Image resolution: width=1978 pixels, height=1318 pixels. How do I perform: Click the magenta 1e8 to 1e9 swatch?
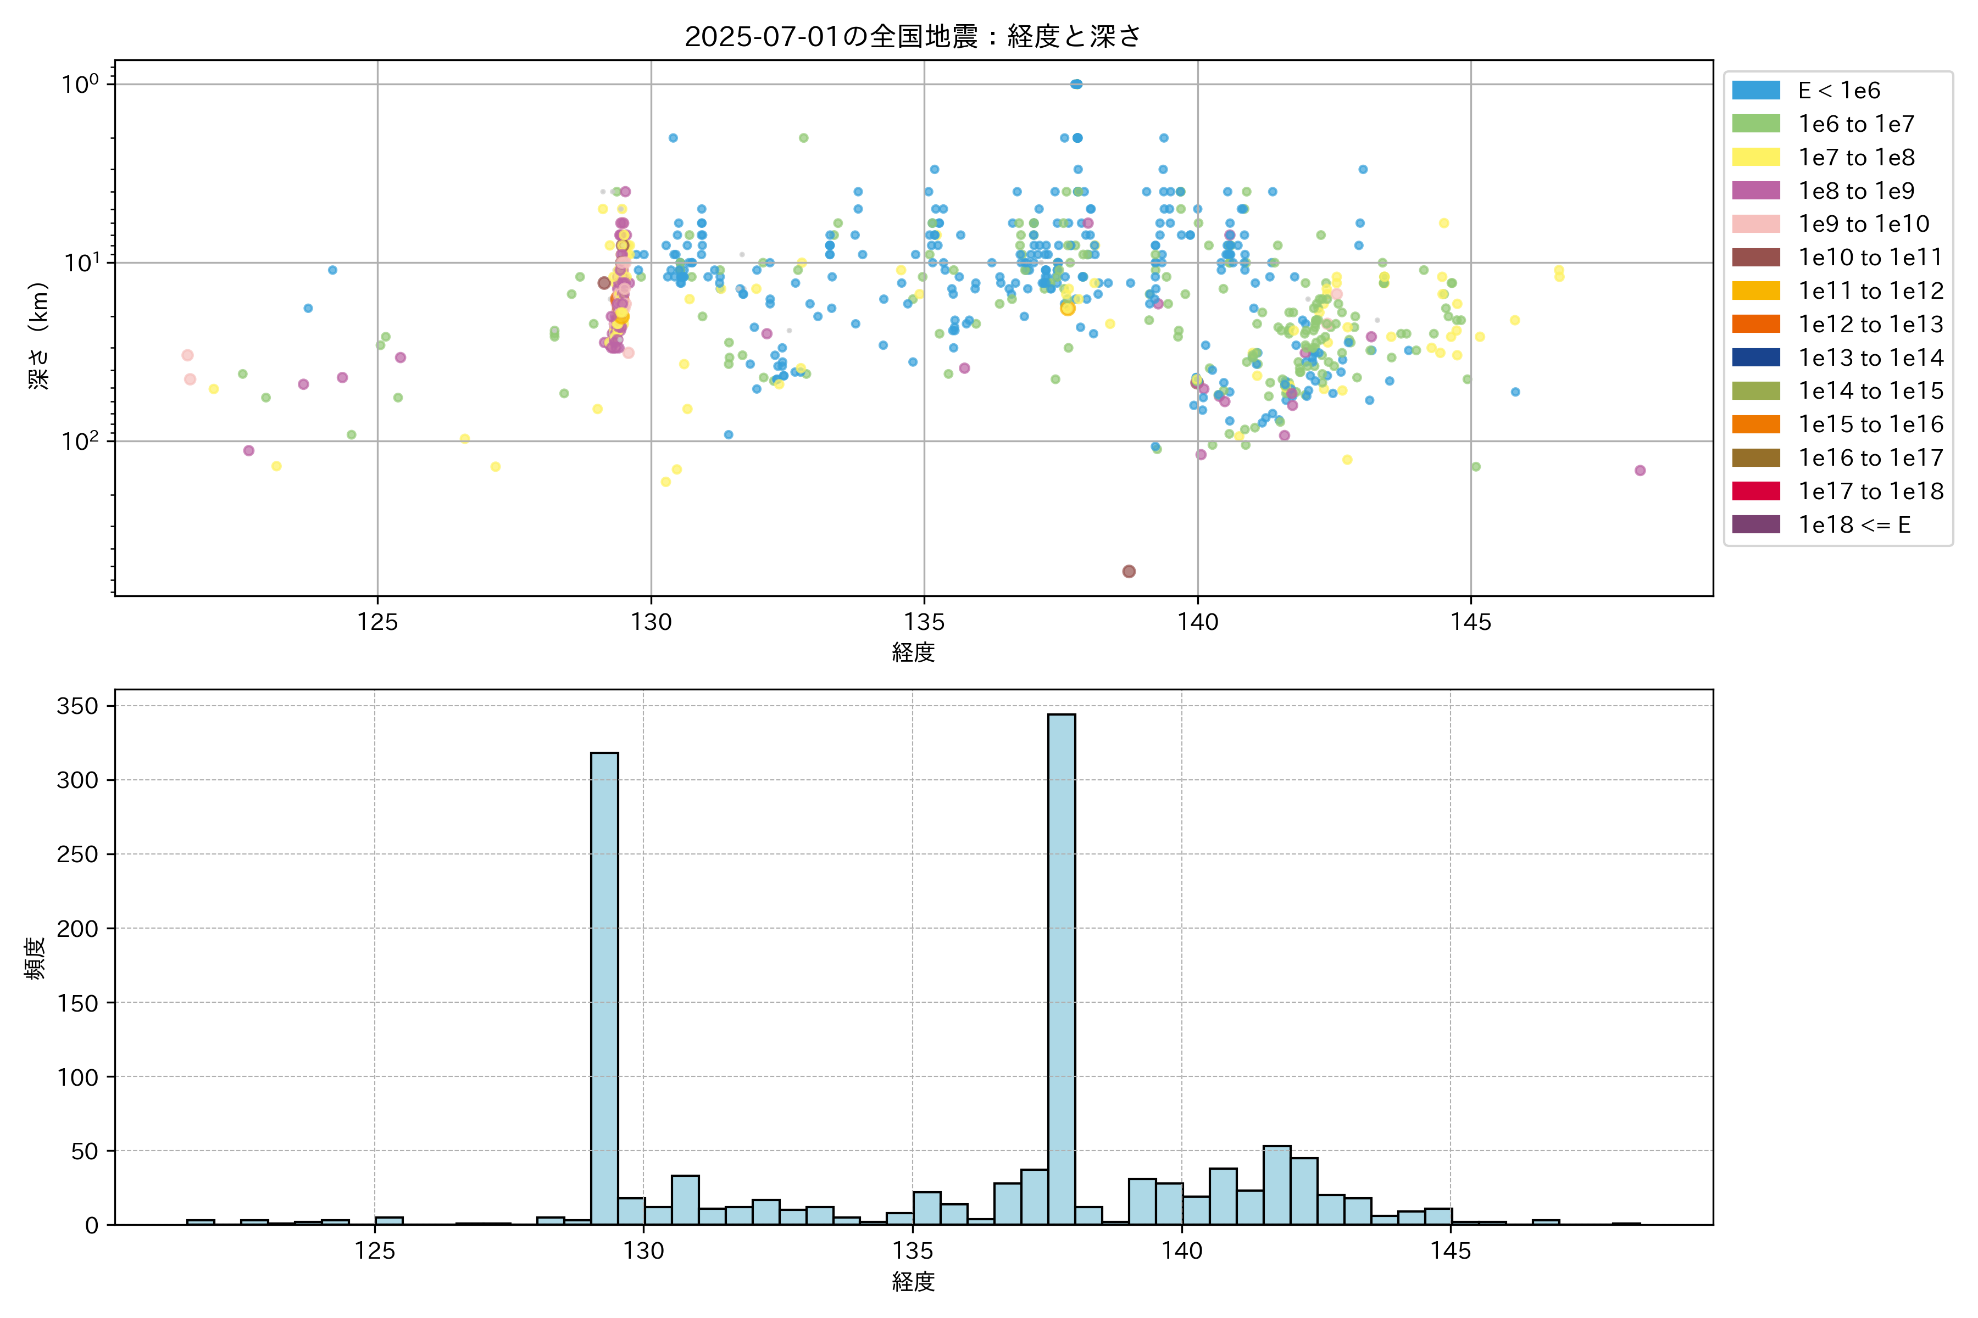tap(1756, 191)
